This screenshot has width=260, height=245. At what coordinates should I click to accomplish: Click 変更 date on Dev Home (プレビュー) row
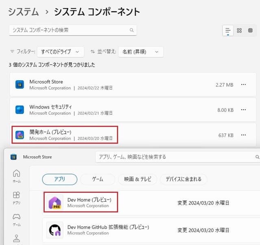(203, 203)
